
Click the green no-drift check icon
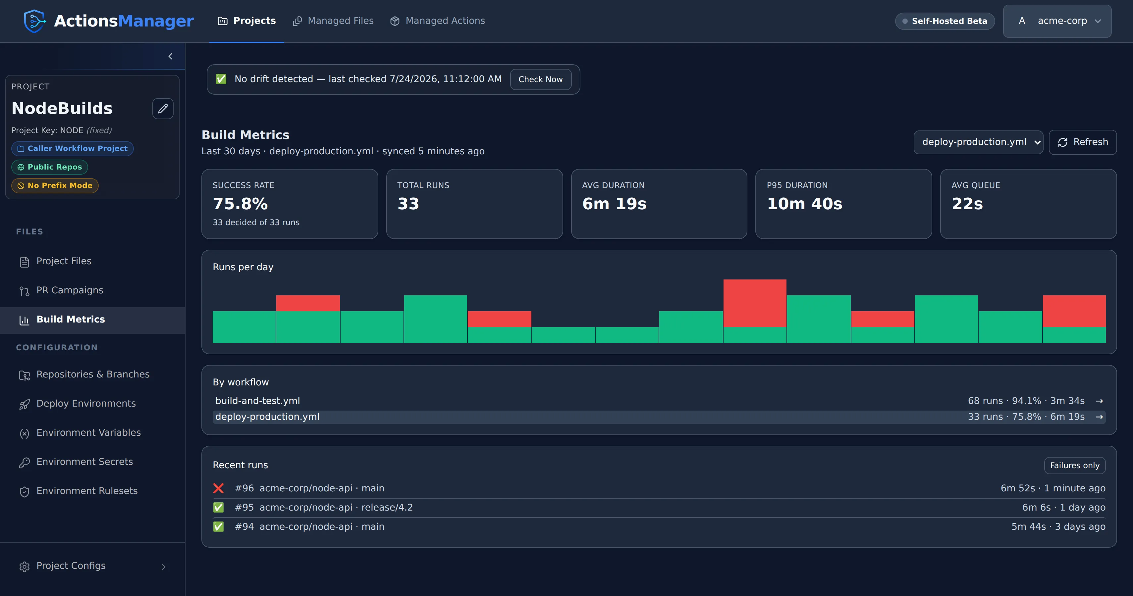coord(221,79)
